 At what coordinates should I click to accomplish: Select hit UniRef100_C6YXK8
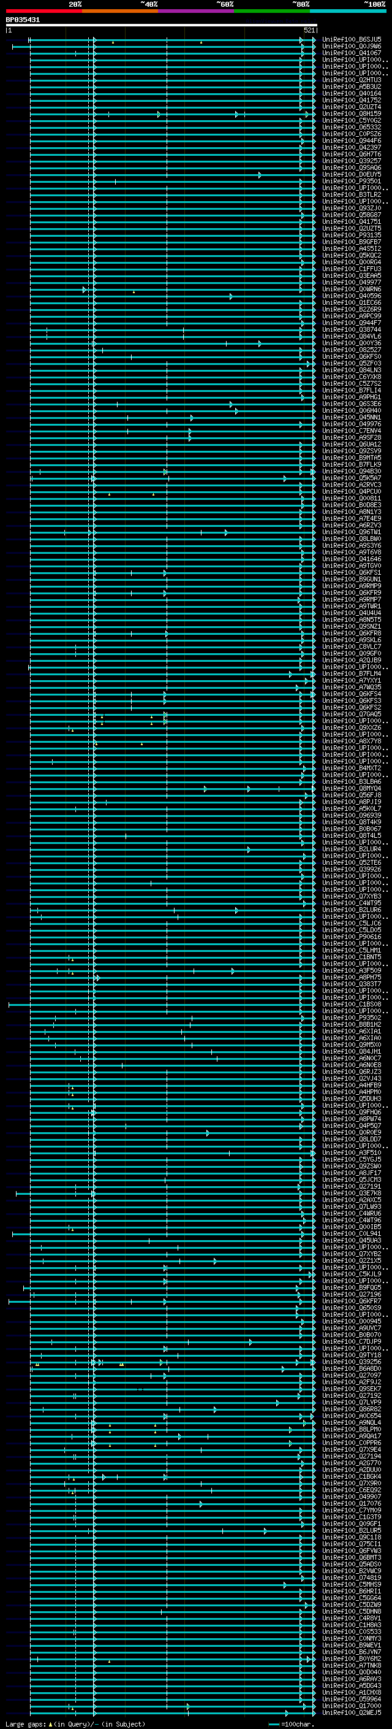352,377
